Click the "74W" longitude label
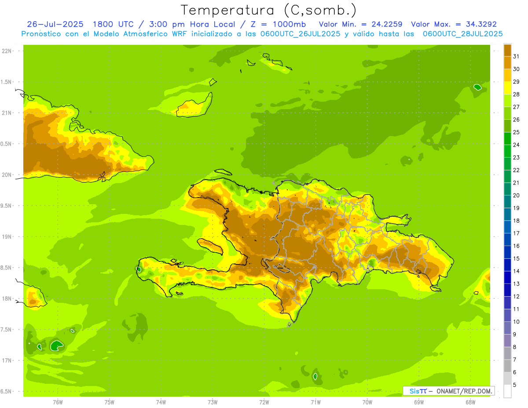Screen dimensions: 528x408 [x=161, y=402]
